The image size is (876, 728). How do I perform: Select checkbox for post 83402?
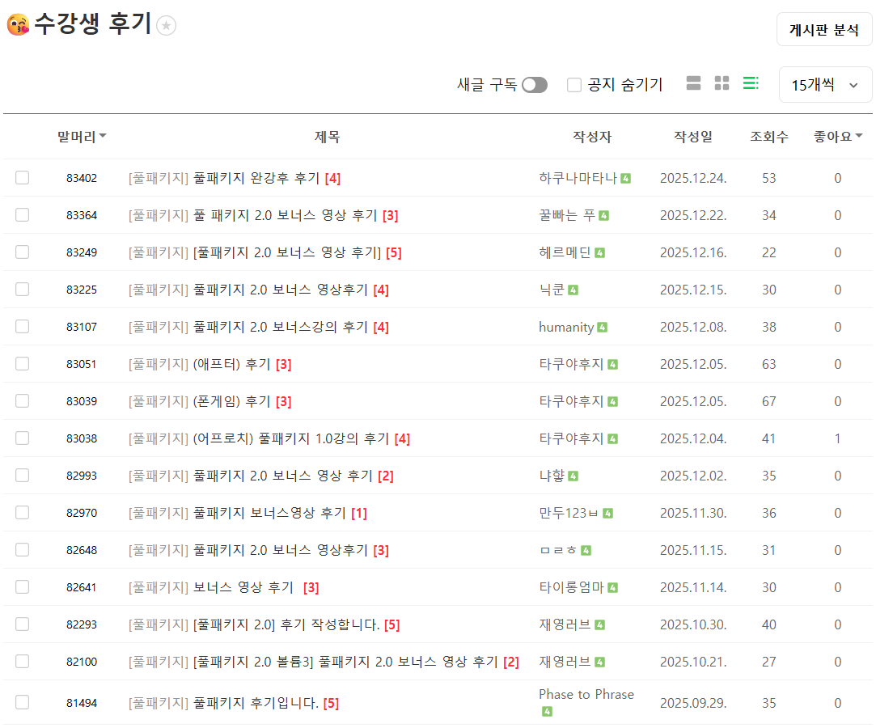[x=22, y=178]
